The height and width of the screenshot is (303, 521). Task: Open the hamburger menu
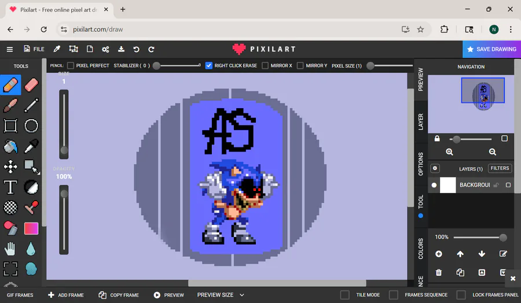coord(10,50)
